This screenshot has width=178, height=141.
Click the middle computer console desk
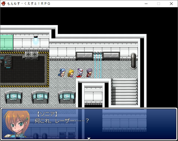(x=40, y=97)
